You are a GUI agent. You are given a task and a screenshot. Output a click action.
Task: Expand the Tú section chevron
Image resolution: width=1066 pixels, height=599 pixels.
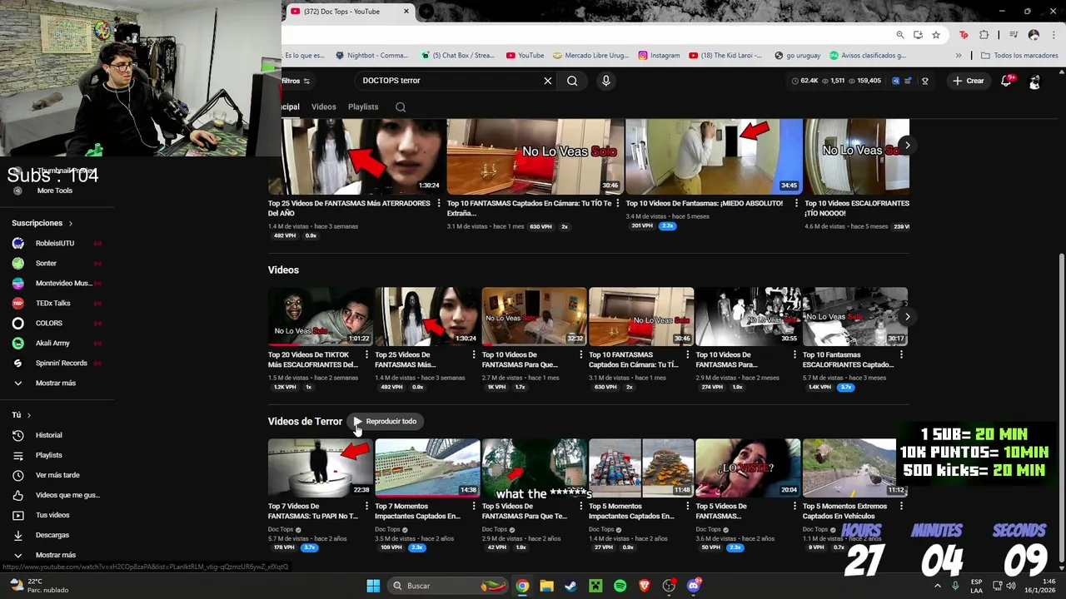(28, 414)
